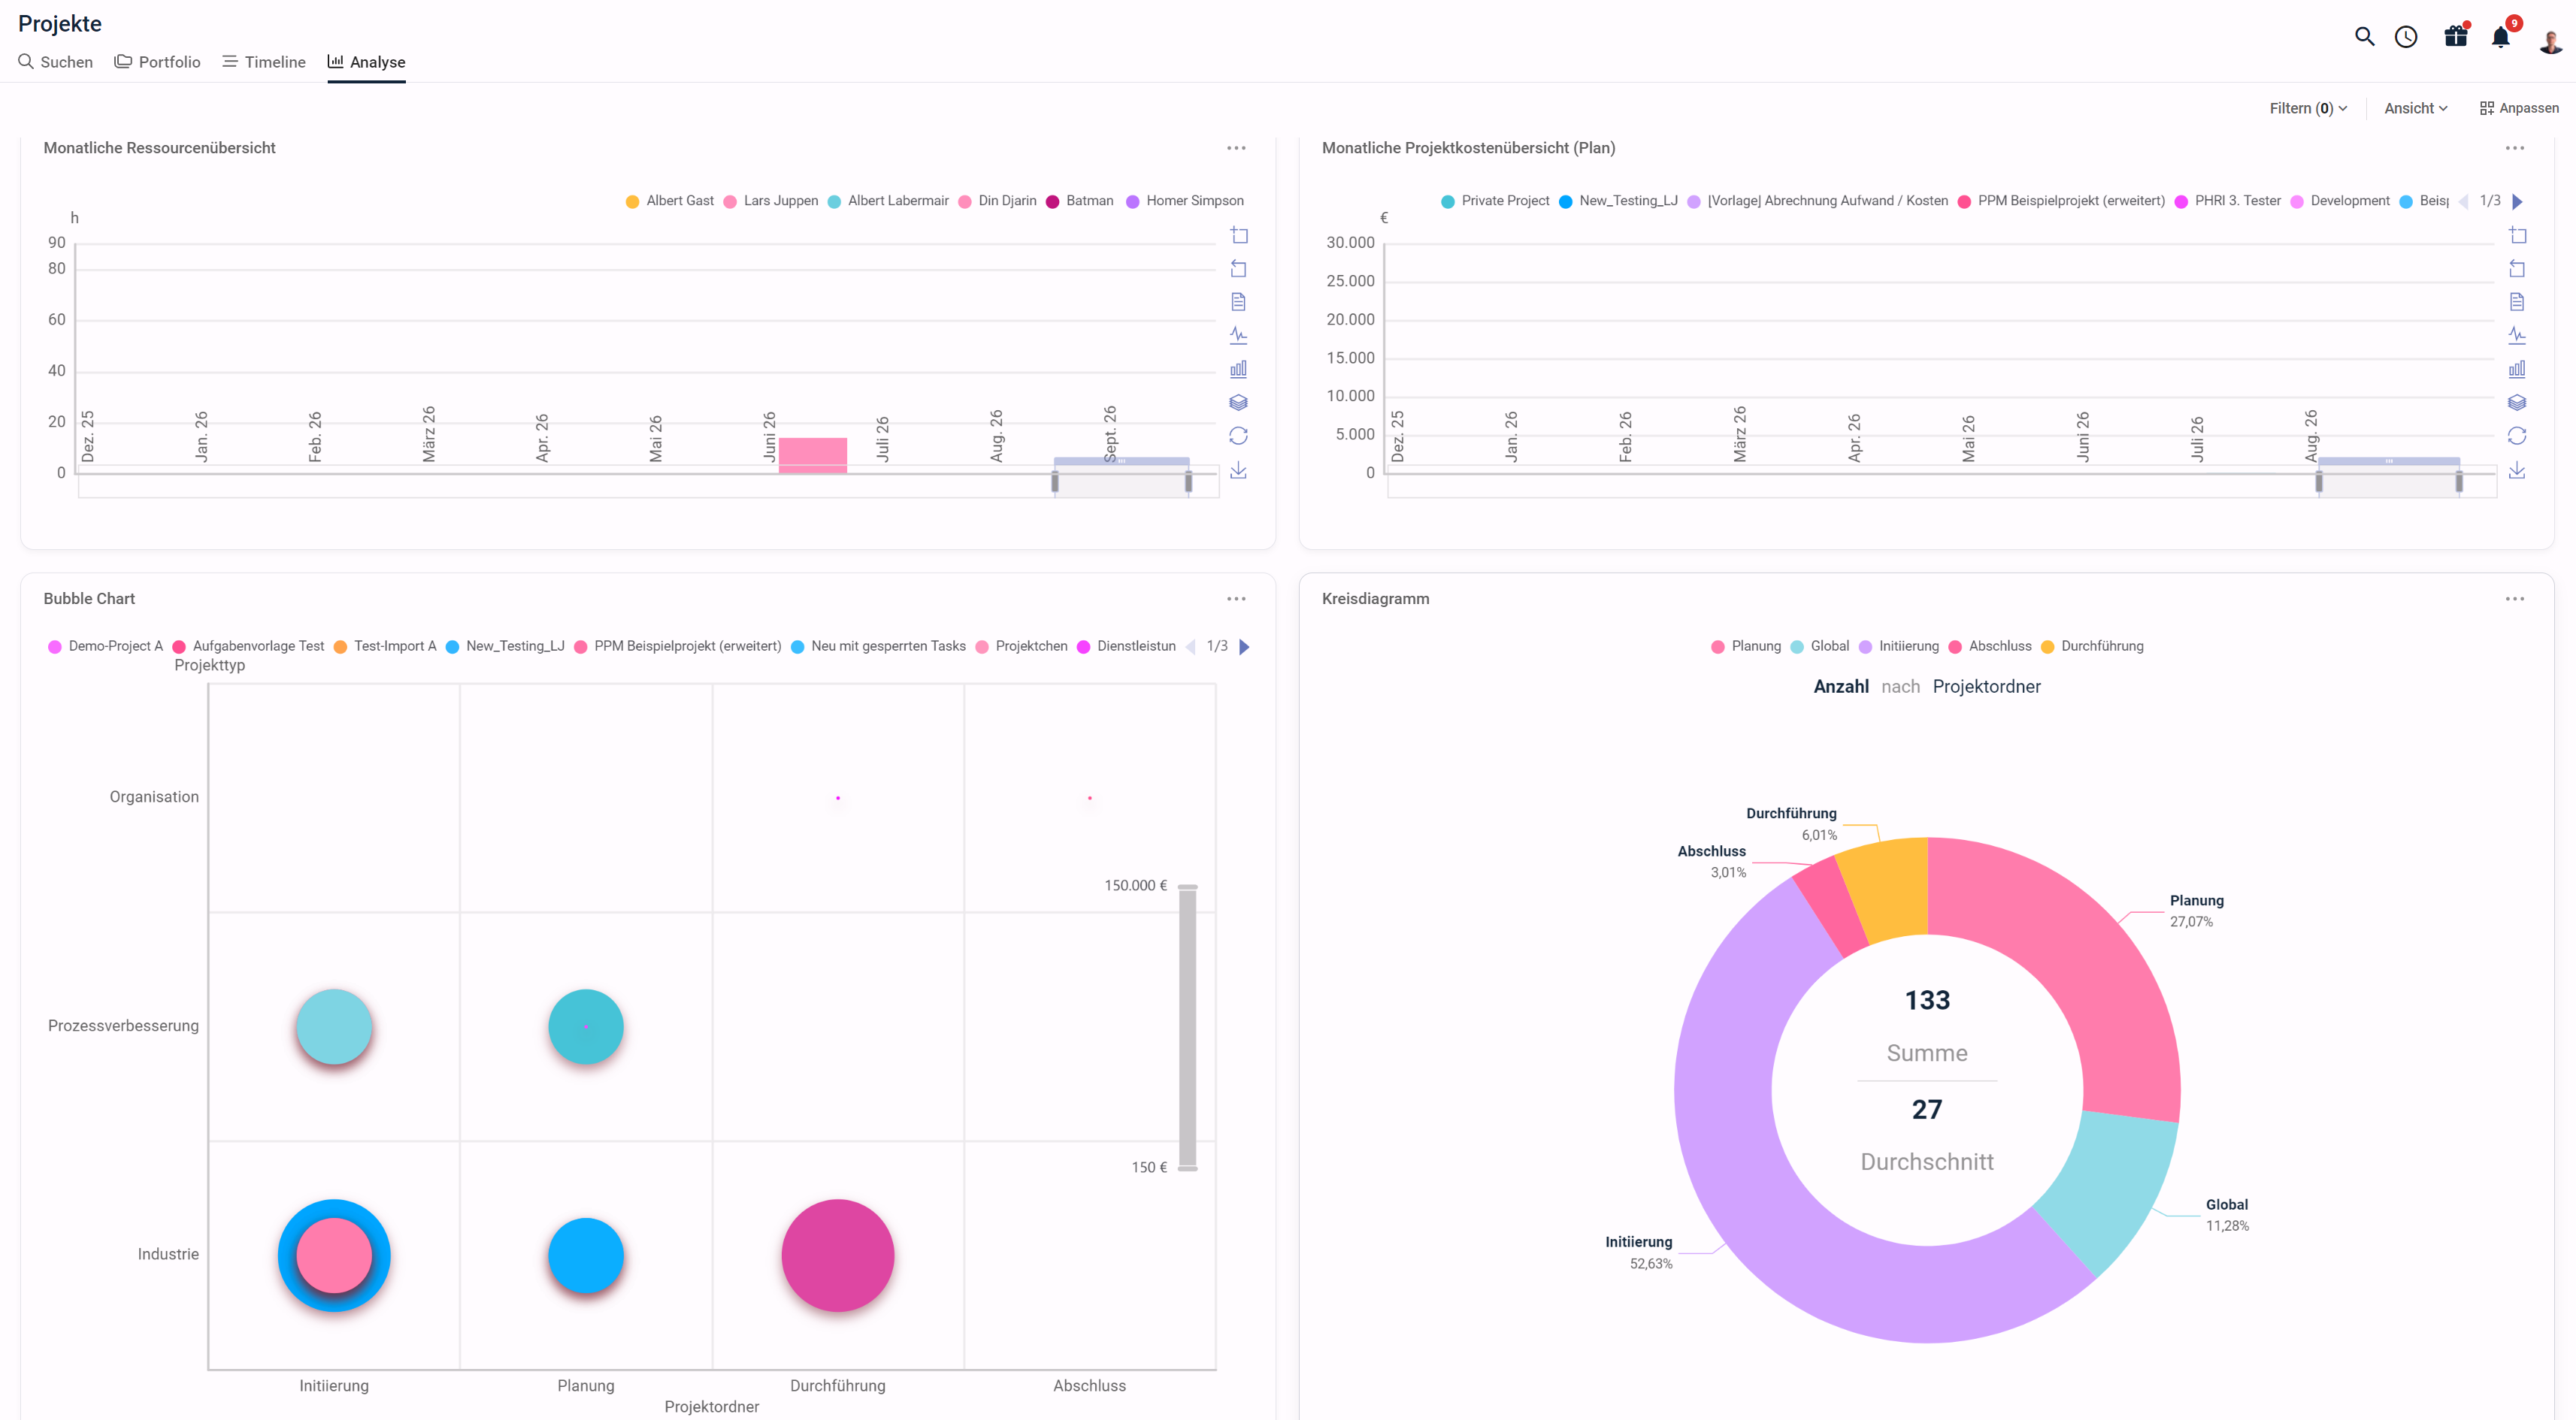Switch resource chart to line view

coord(1239,336)
